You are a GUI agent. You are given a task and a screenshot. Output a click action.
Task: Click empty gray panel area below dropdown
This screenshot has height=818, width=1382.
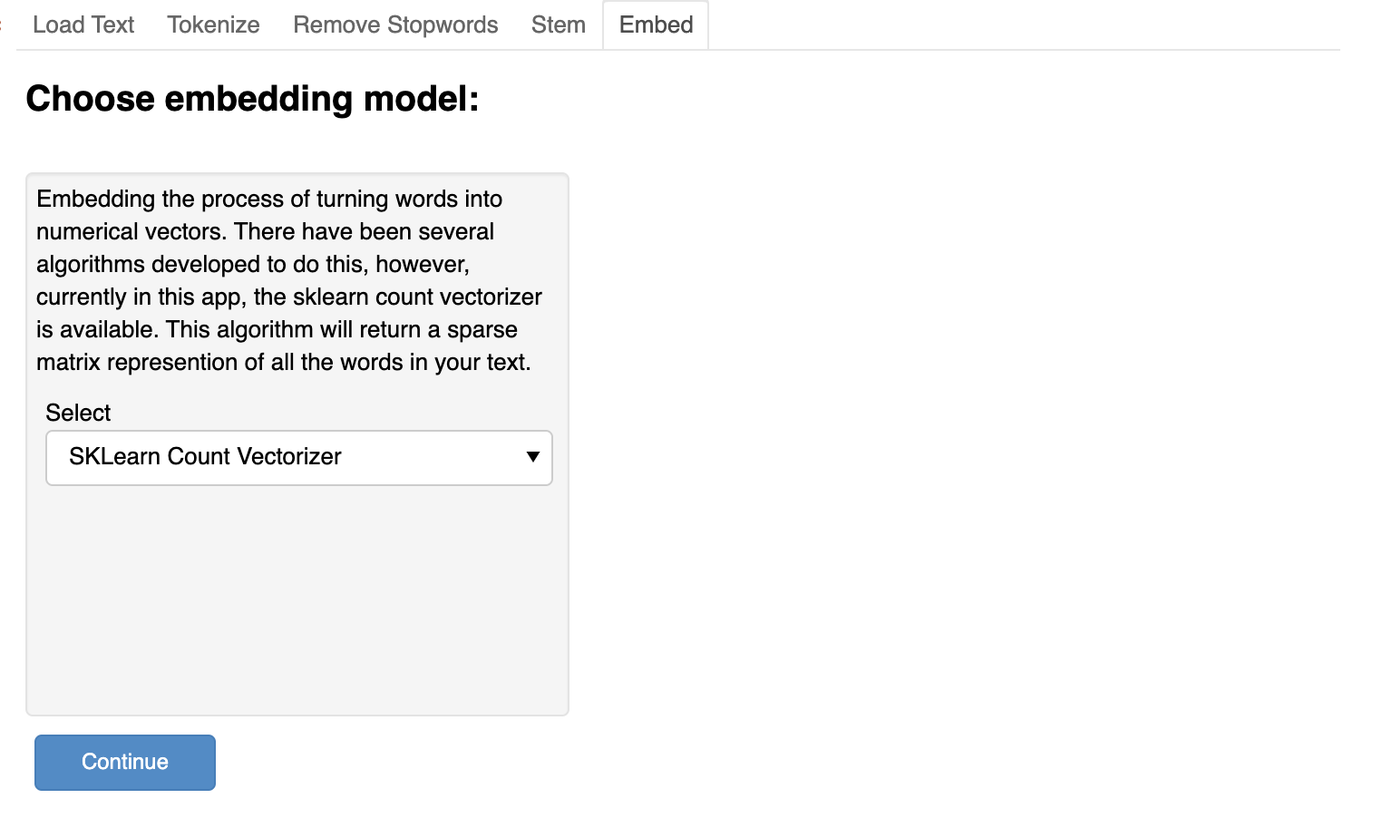[x=297, y=599]
